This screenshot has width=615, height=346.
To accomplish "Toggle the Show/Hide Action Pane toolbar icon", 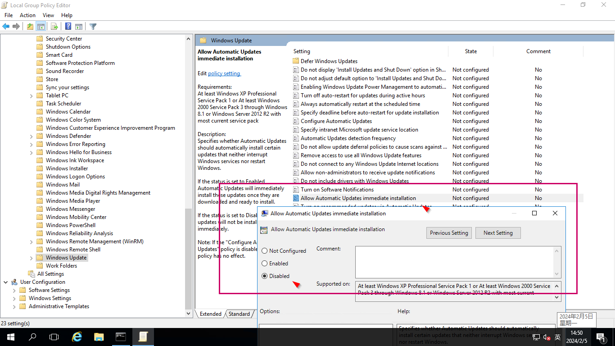I will coord(79,27).
